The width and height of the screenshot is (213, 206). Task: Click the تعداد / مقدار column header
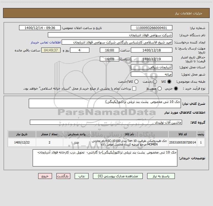(50, 134)
